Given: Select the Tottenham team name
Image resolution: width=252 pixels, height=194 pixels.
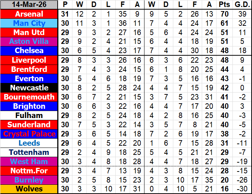Looking at the screenshot, I should (29, 152).
